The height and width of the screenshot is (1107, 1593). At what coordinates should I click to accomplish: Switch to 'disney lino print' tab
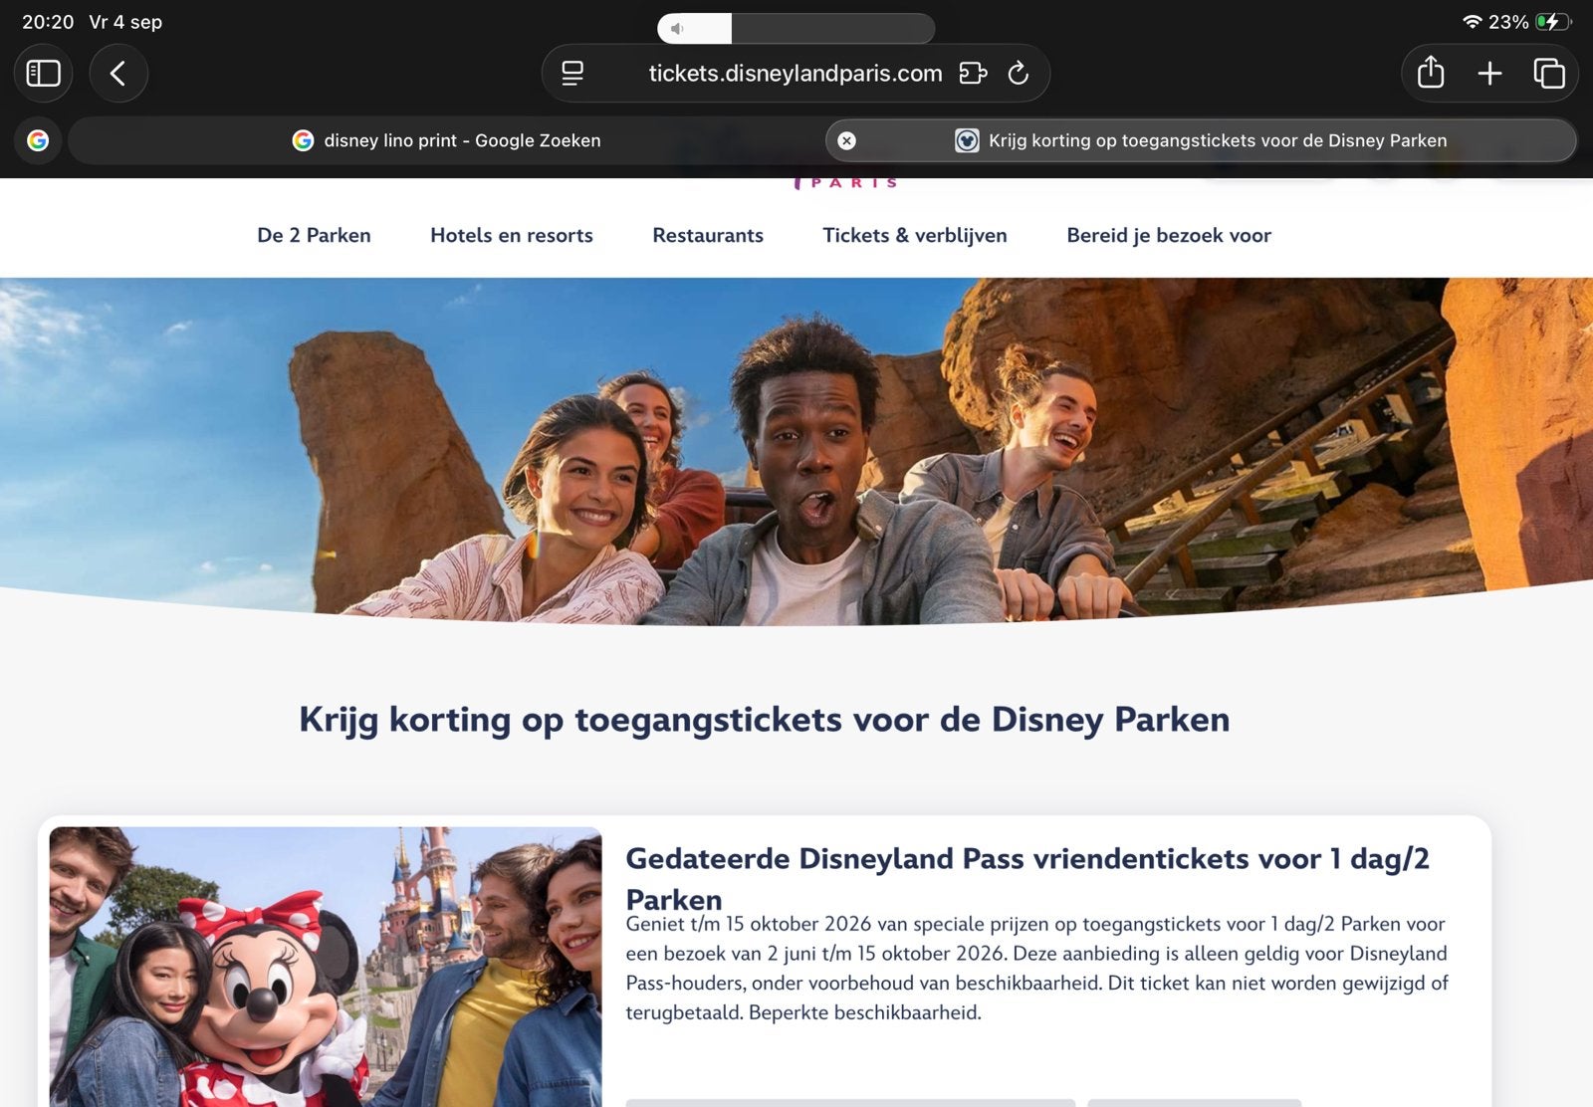pos(446,140)
